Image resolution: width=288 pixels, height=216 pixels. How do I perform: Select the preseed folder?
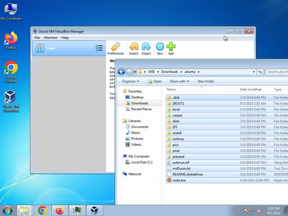tap(227, 157)
